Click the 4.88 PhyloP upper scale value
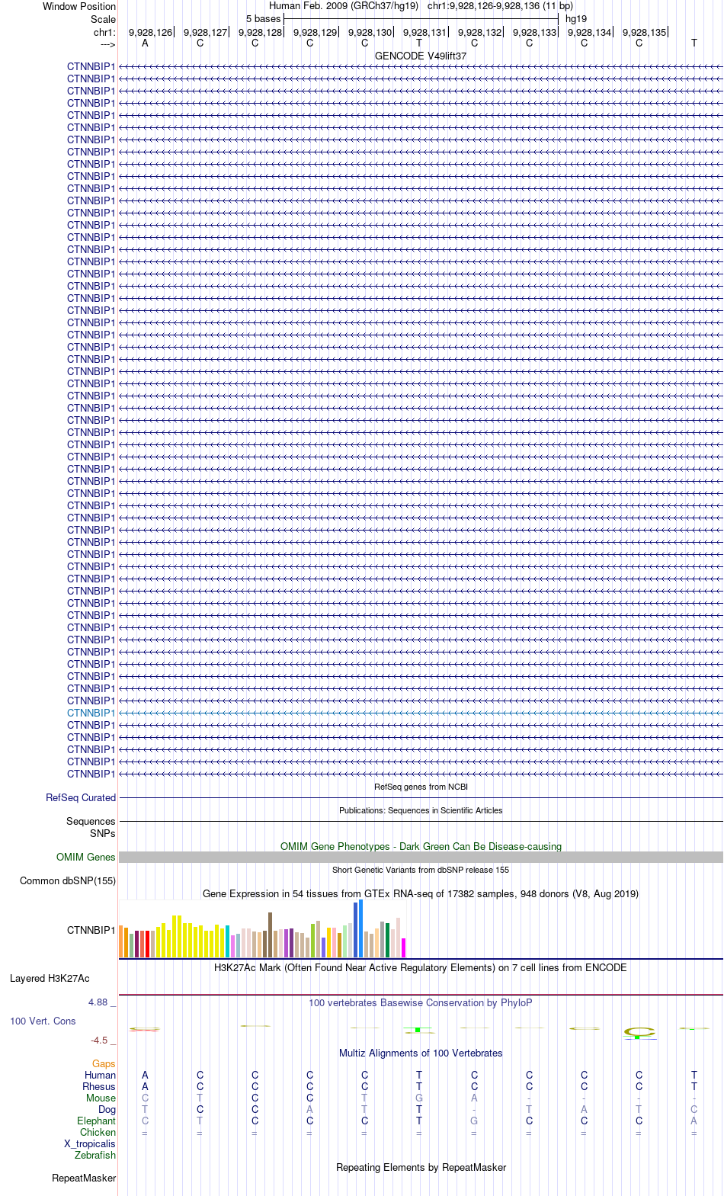 [102, 1002]
